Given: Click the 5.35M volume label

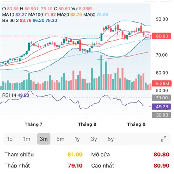Looking at the screenshot, I should click(x=162, y=84).
